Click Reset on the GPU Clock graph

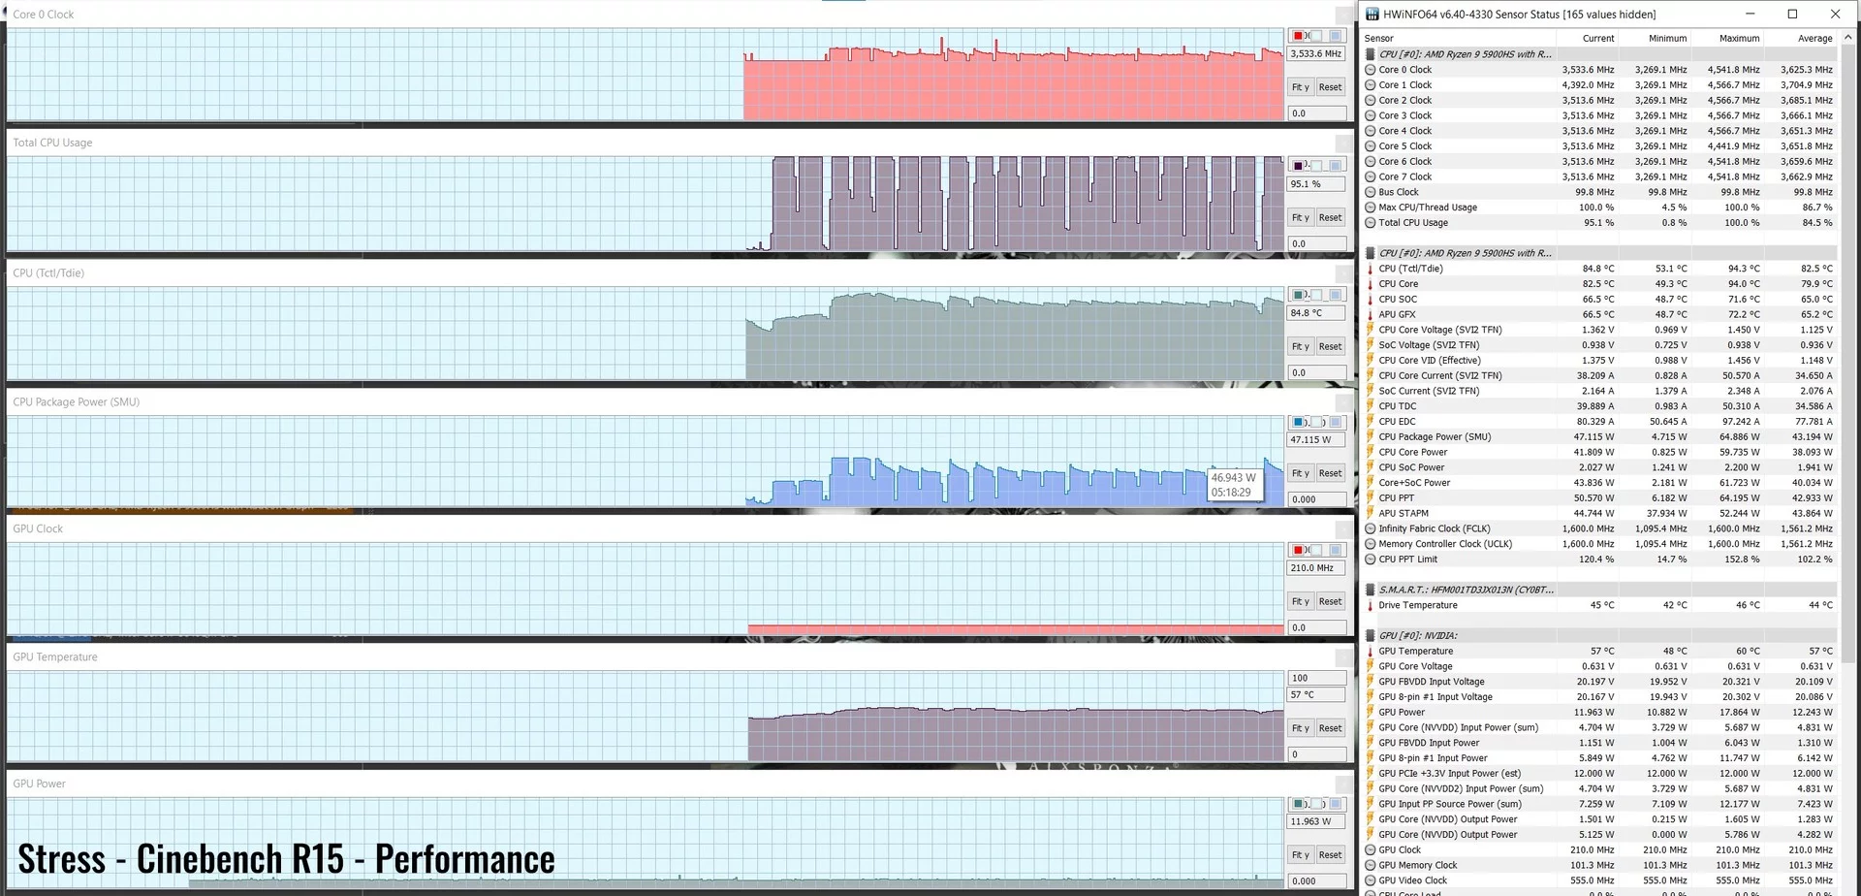pyautogui.click(x=1330, y=601)
